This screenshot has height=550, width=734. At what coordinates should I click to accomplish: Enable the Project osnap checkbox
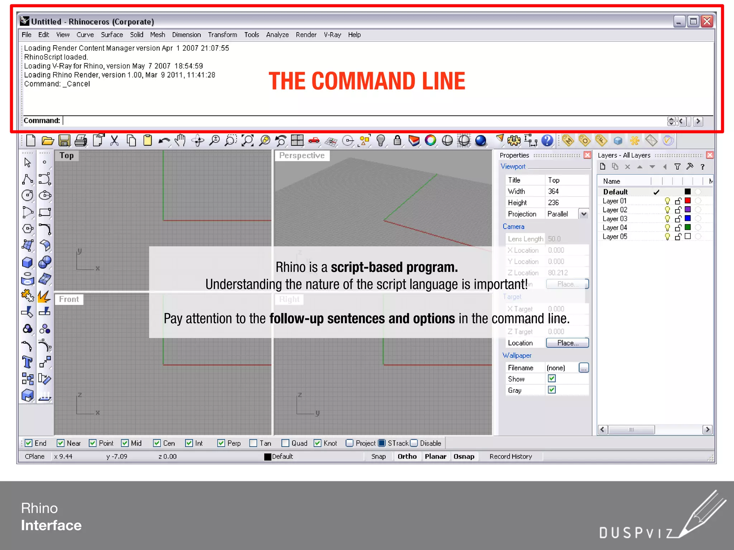[349, 443]
